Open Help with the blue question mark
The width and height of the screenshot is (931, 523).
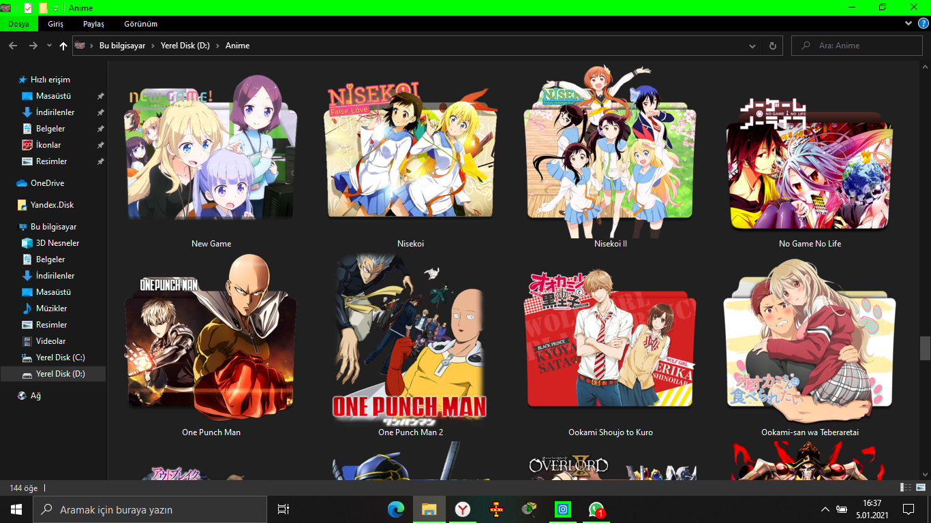coord(924,23)
